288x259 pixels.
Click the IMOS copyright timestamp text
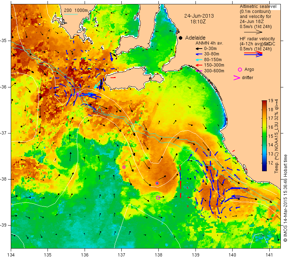(x=285, y=198)
